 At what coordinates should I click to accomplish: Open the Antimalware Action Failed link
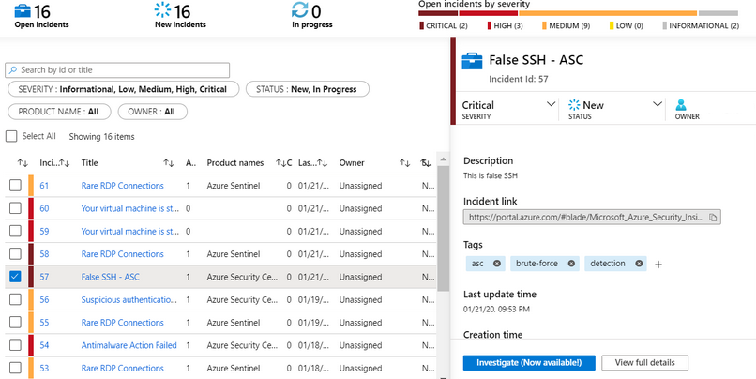[129, 345]
